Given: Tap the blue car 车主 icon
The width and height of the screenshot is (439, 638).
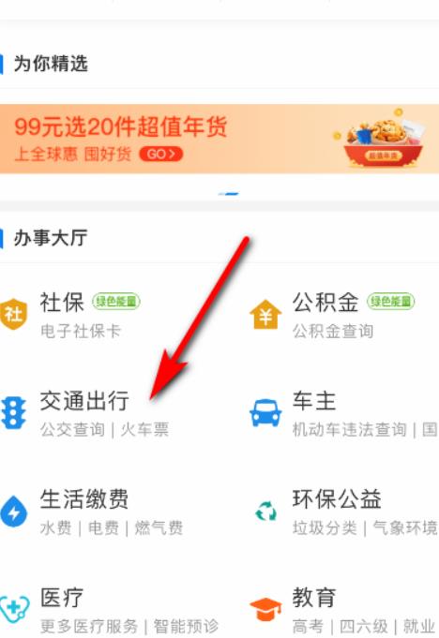Looking at the screenshot, I should 265,413.
